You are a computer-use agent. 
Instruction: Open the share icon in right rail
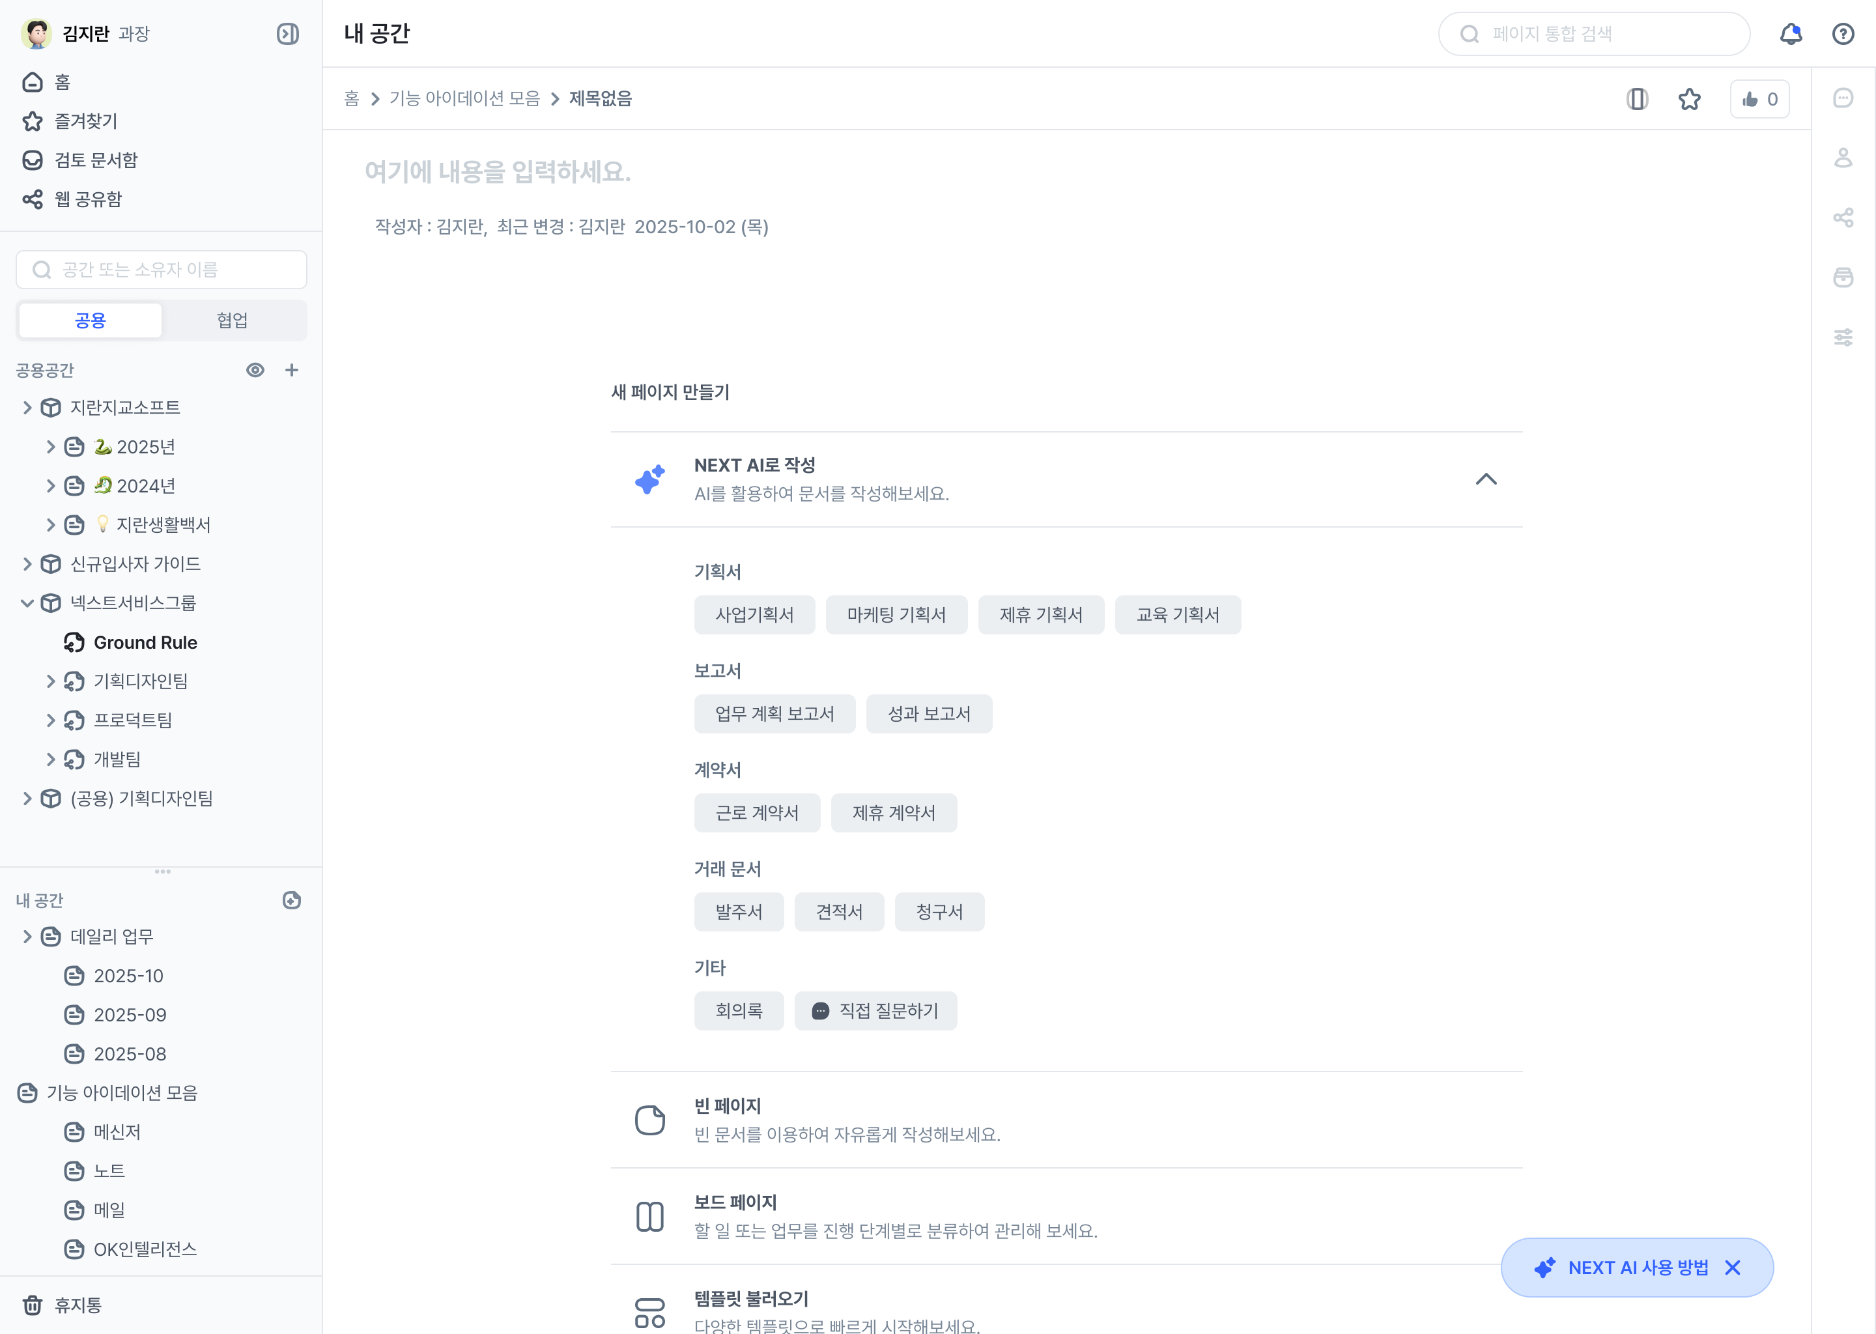coord(1843,218)
